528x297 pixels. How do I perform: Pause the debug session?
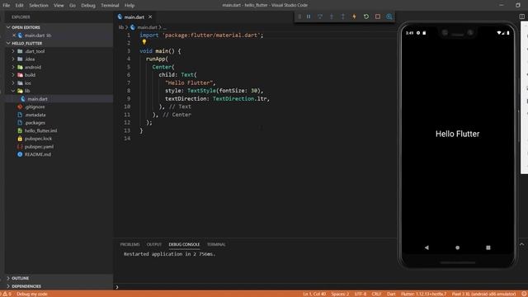click(x=309, y=16)
